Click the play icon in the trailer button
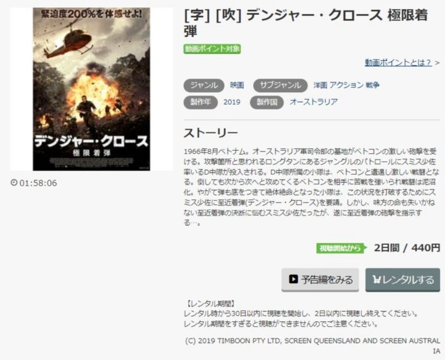 coord(293,279)
